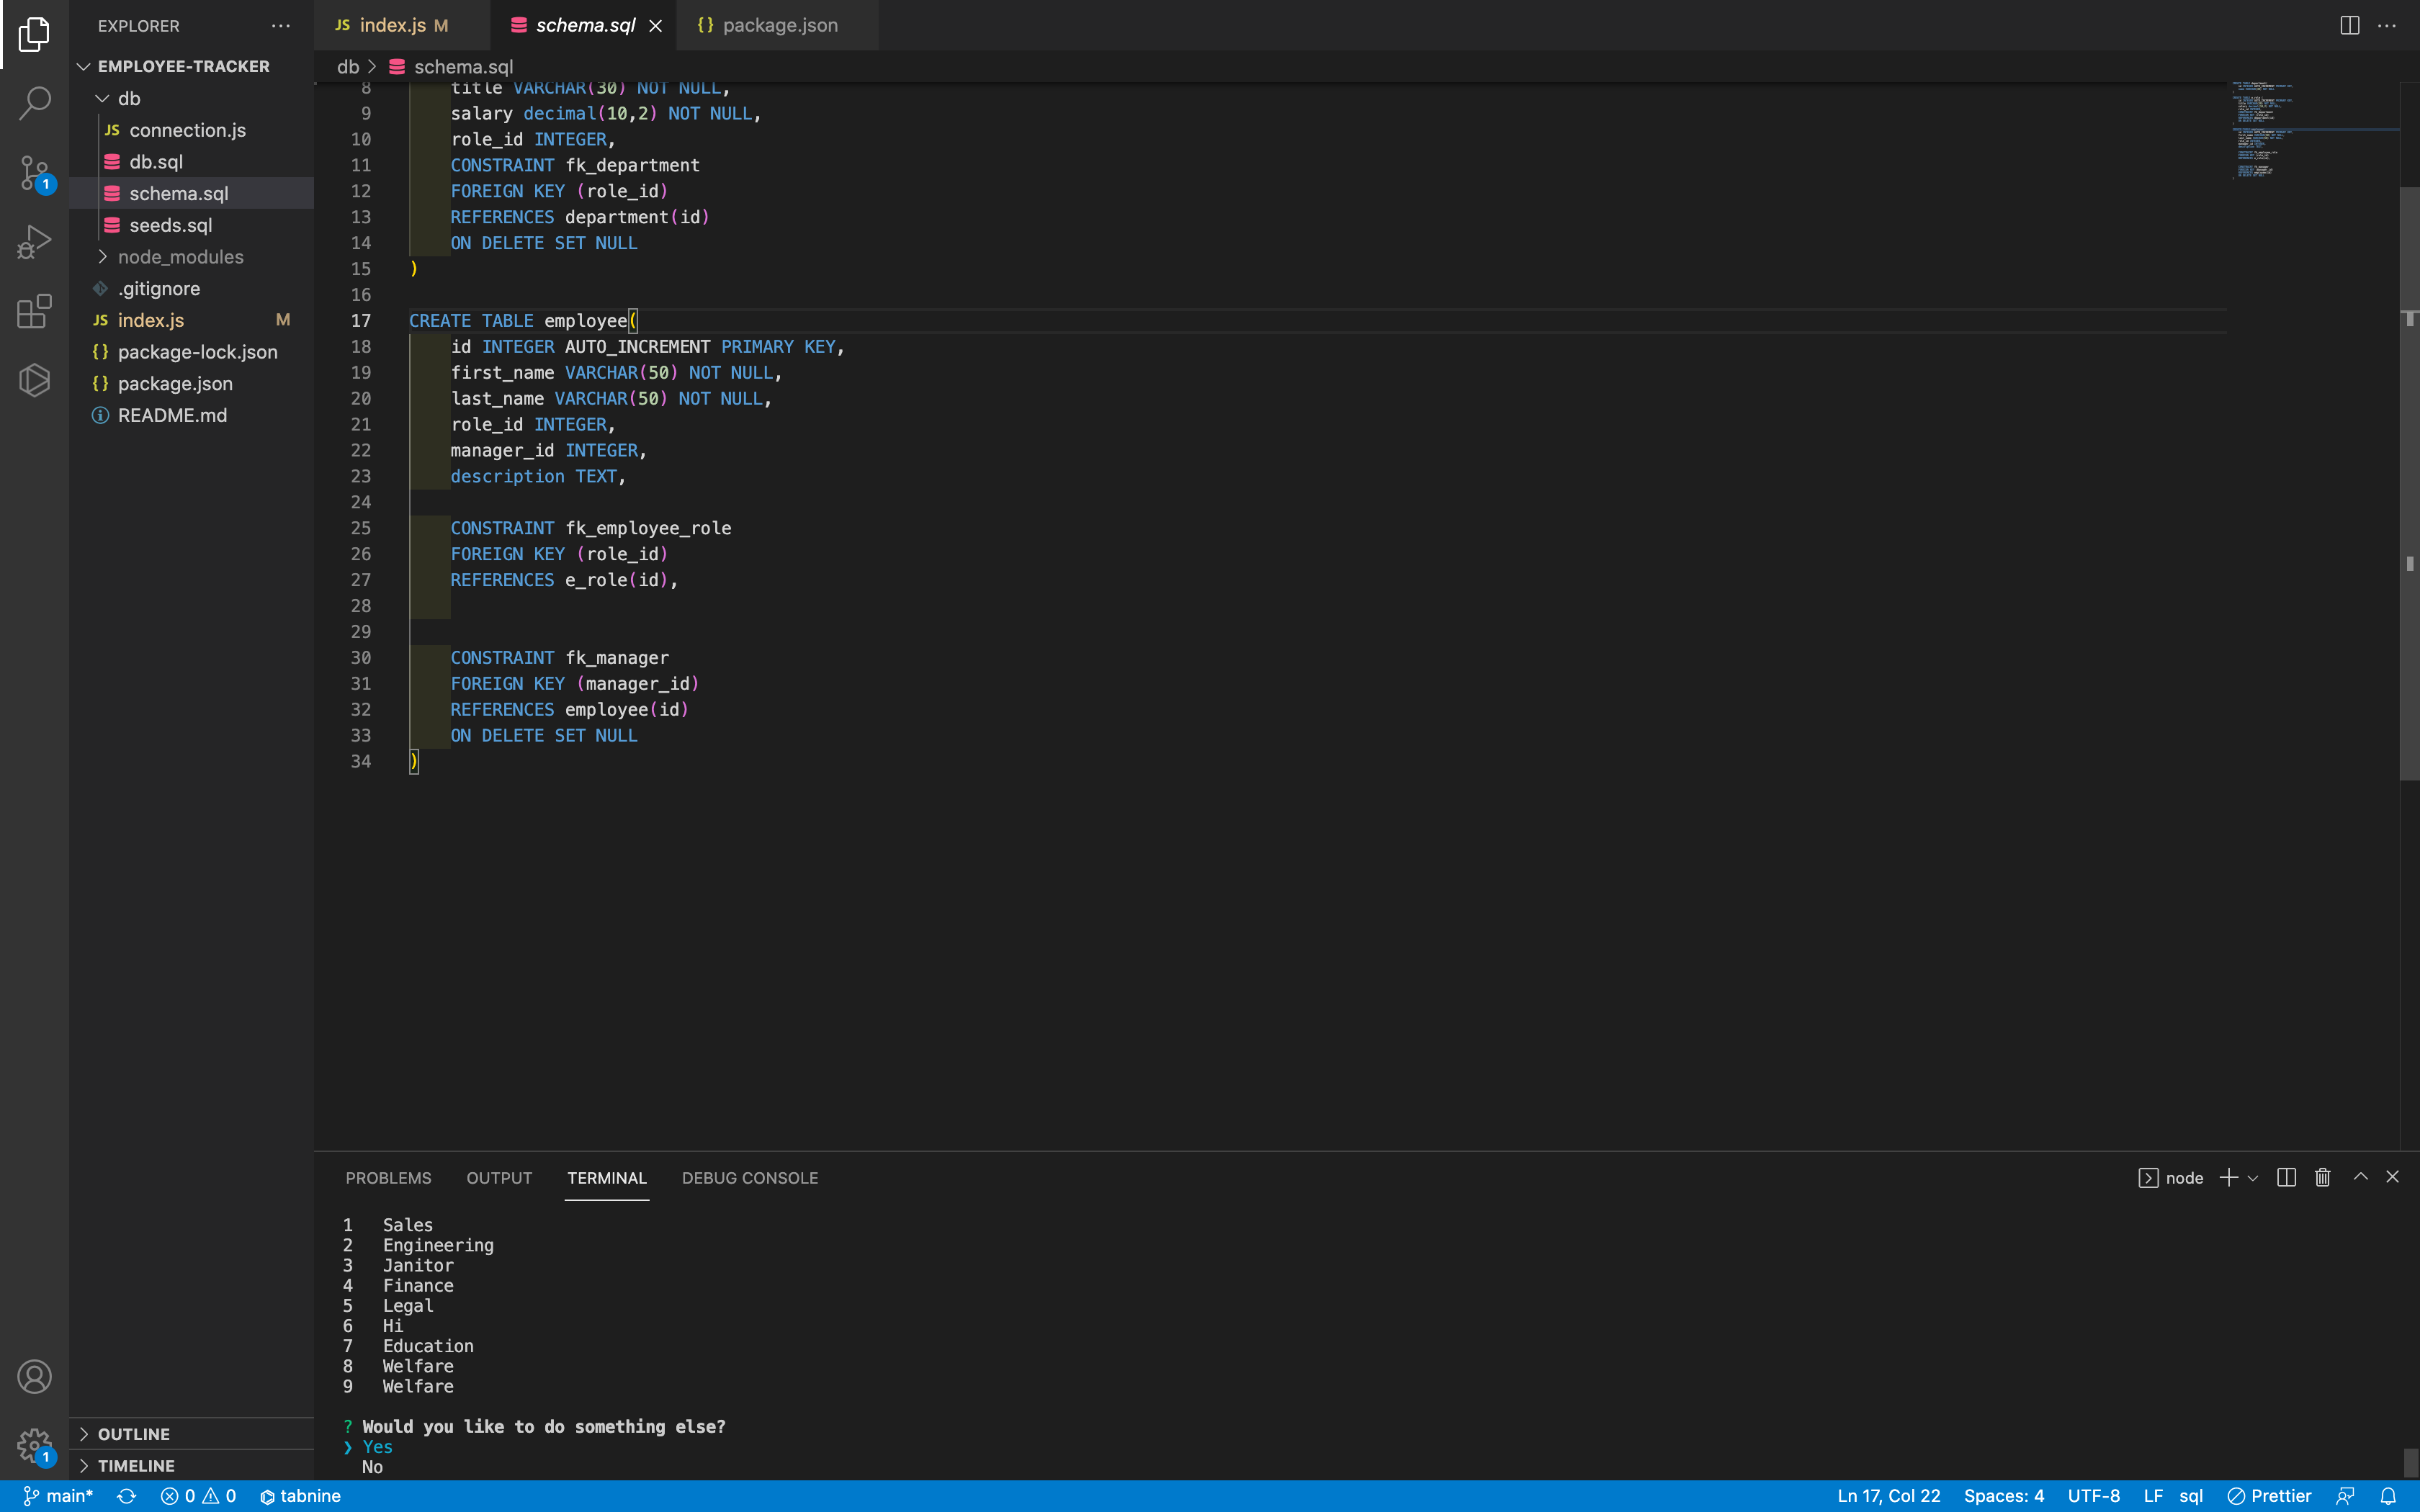Open the Extensions view

point(34,311)
